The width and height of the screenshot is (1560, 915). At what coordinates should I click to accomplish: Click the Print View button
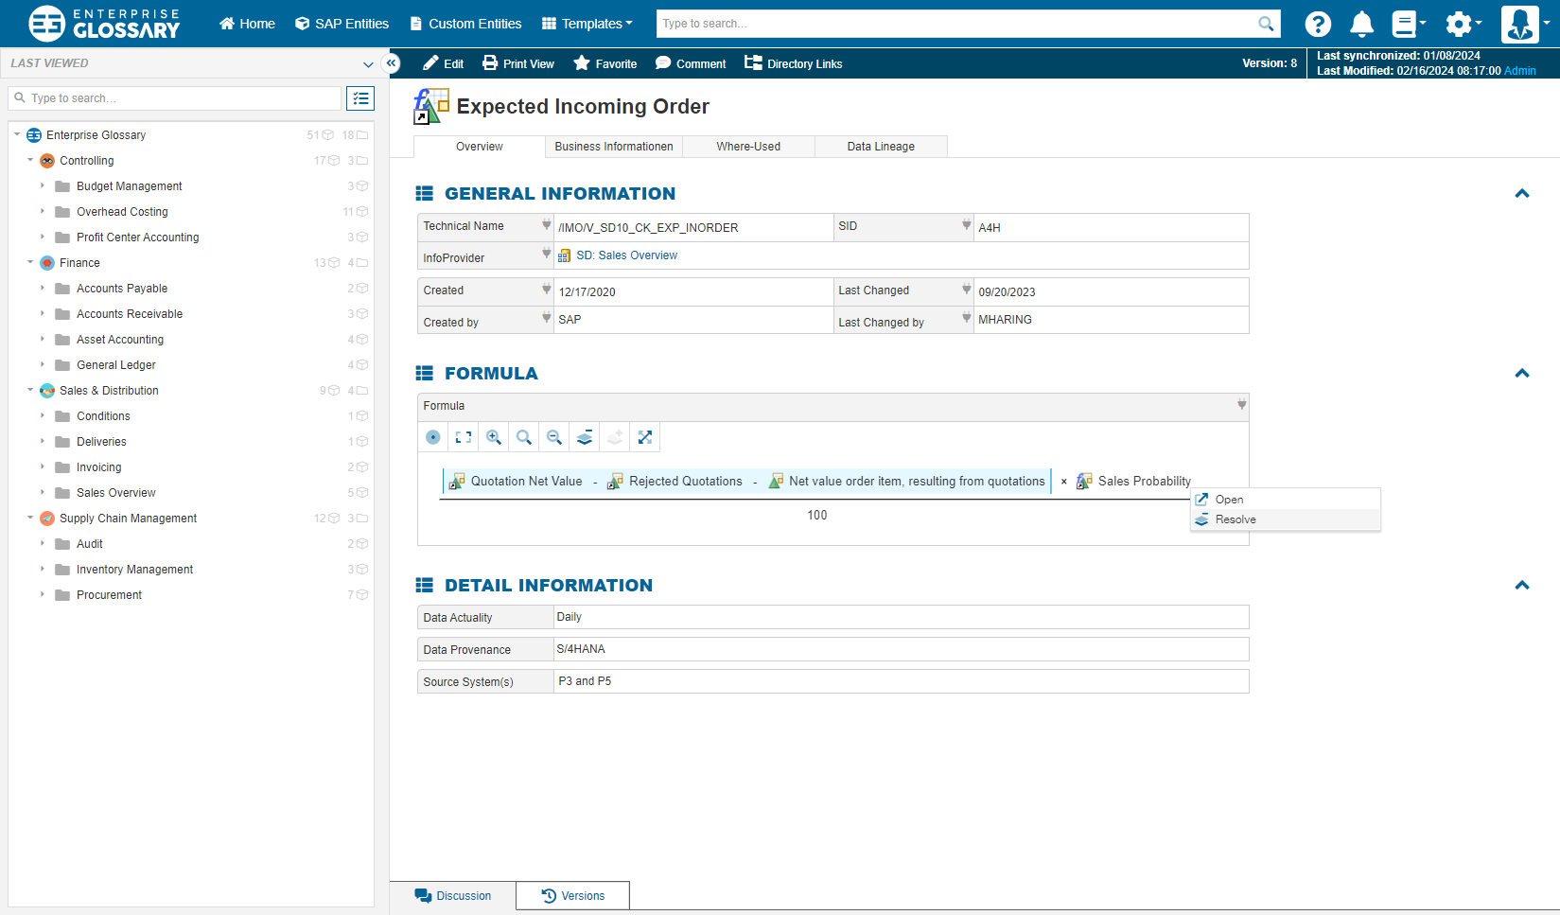[x=518, y=63]
